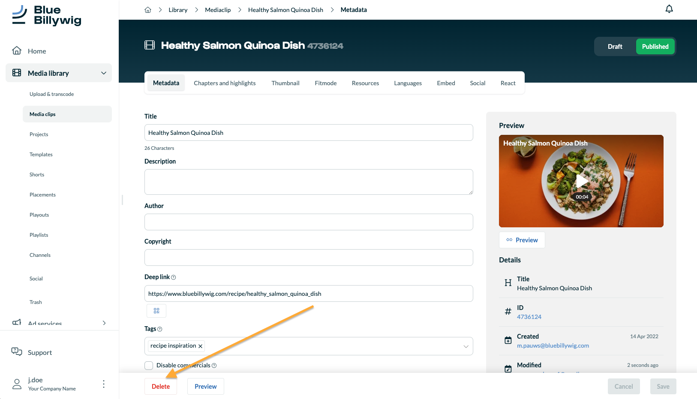This screenshot has height=399, width=697.
Task: Click the Deep link URL field
Action: pos(309,294)
